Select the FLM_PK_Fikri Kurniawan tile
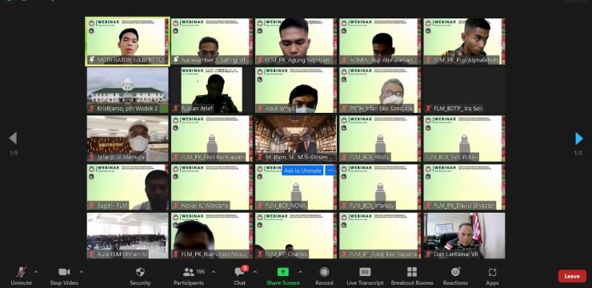Image resolution: width=592 pixels, height=288 pixels. 212,138
